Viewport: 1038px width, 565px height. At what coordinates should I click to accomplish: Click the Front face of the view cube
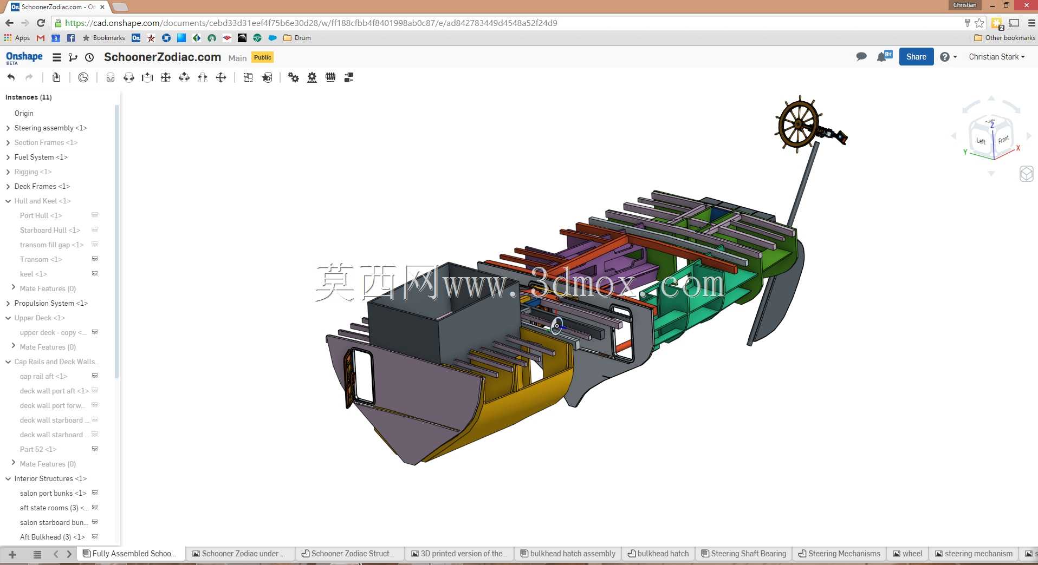click(x=1003, y=140)
